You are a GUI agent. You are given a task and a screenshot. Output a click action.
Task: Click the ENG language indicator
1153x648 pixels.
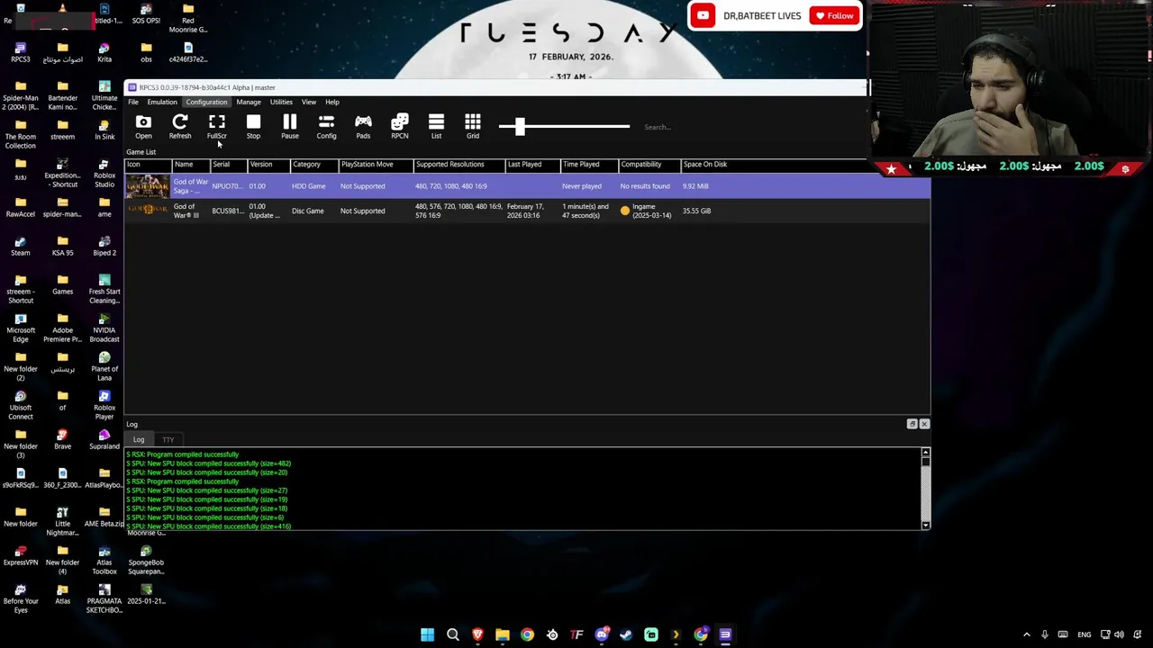tap(1085, 634)
